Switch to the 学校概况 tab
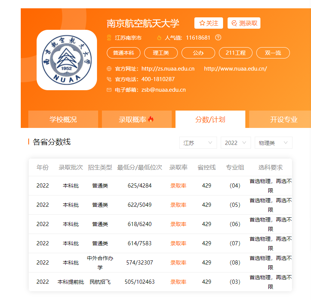 tap(63, 119)
